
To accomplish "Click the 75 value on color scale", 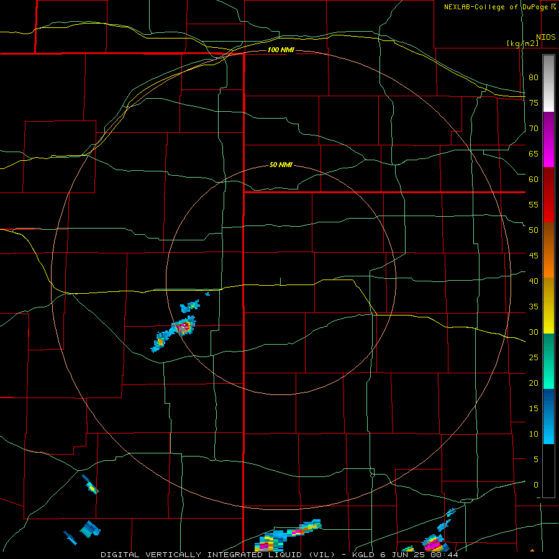I will (x=534, y=102).
